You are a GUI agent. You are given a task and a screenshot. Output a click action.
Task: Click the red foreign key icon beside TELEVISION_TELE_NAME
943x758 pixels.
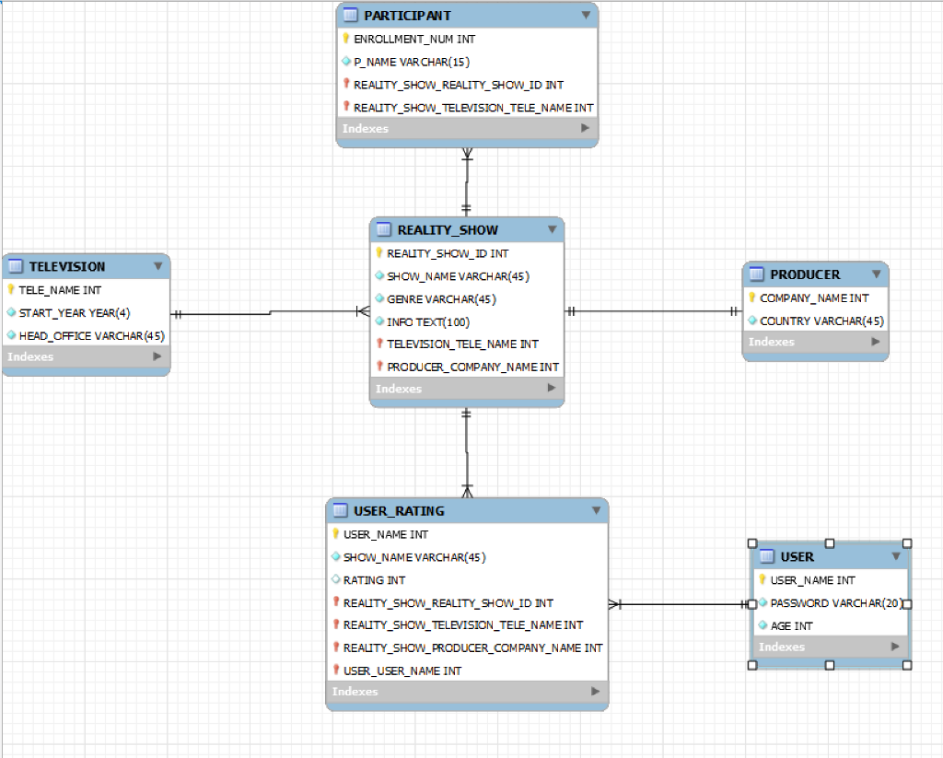point(378,344)
